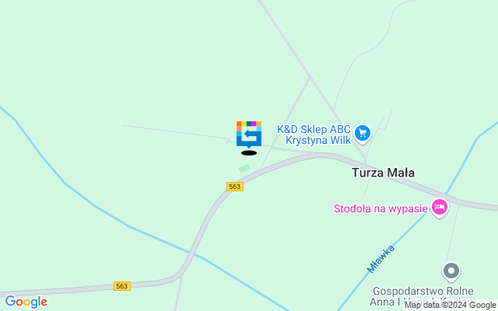This screenshot has width=498, height=311.
Task: Open the Stodoła na wypasie place label
Action: click(x=381, y=208)
